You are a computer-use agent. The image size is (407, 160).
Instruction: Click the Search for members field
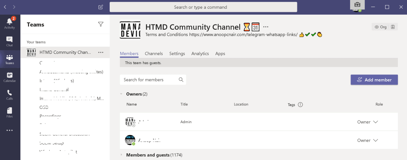(153, 80)
